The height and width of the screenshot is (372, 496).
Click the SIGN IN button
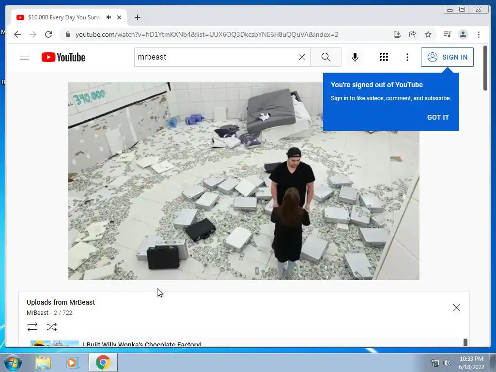pos(447,57)
